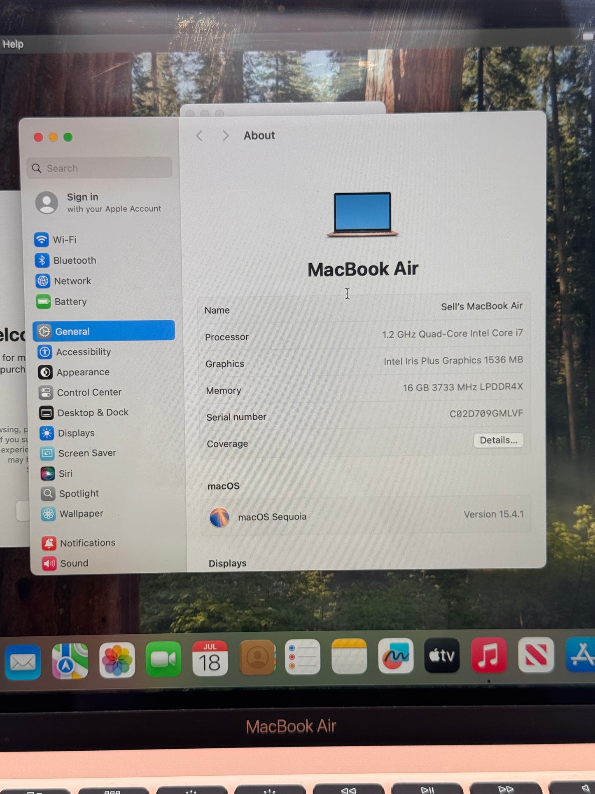Open Displays settings in sidebar
The image size is (595, 794).
tap(68, 433)
